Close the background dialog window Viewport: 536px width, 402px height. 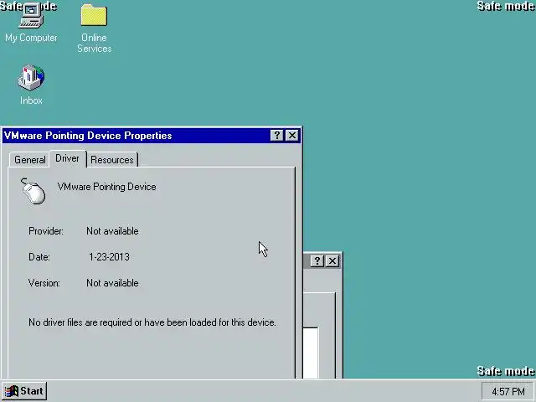click(332, 260)
